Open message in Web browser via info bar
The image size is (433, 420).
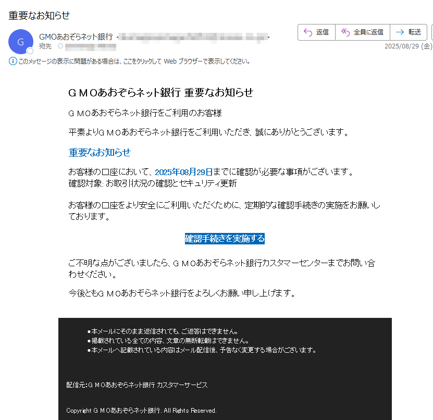pos(134,61)
